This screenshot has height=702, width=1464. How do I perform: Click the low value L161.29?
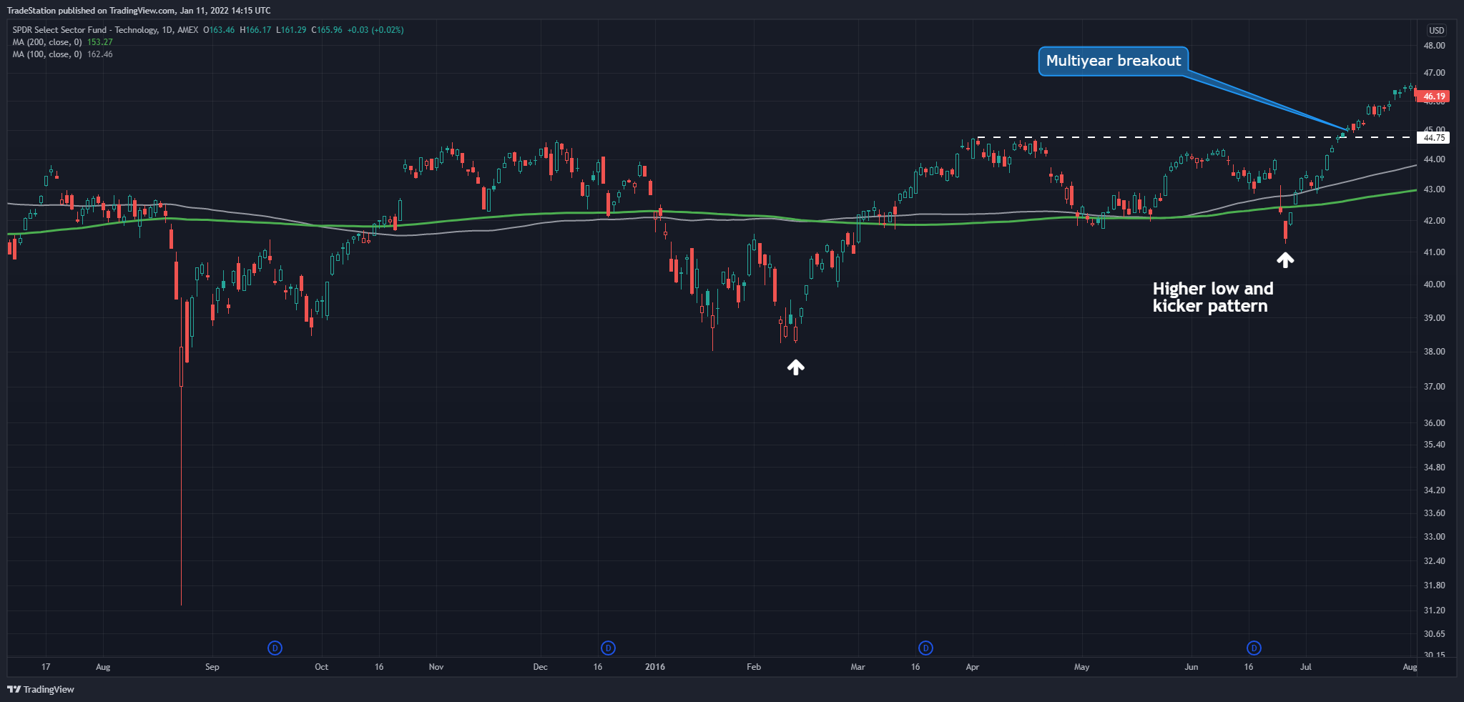291,30
